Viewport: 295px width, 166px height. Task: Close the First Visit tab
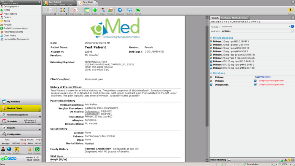click(x=96, y=4)
